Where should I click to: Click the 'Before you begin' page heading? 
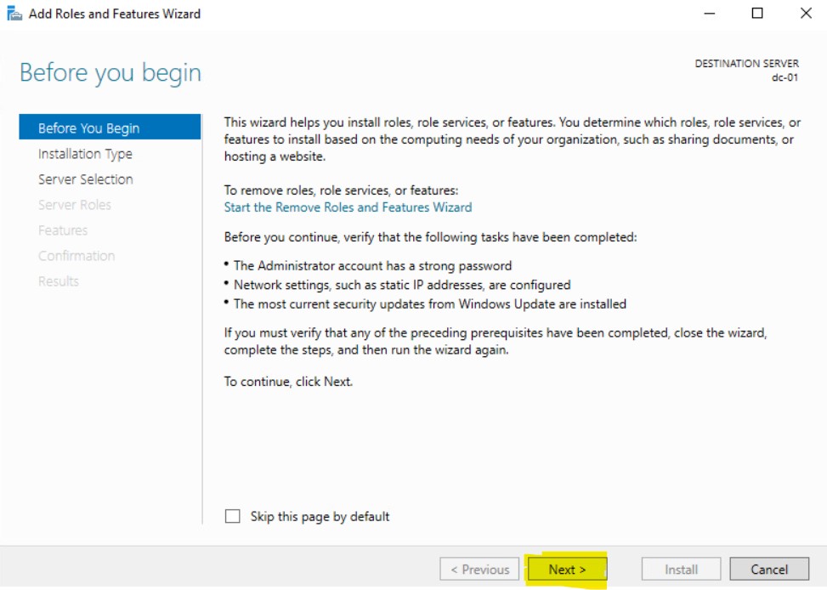click(110, 73)
